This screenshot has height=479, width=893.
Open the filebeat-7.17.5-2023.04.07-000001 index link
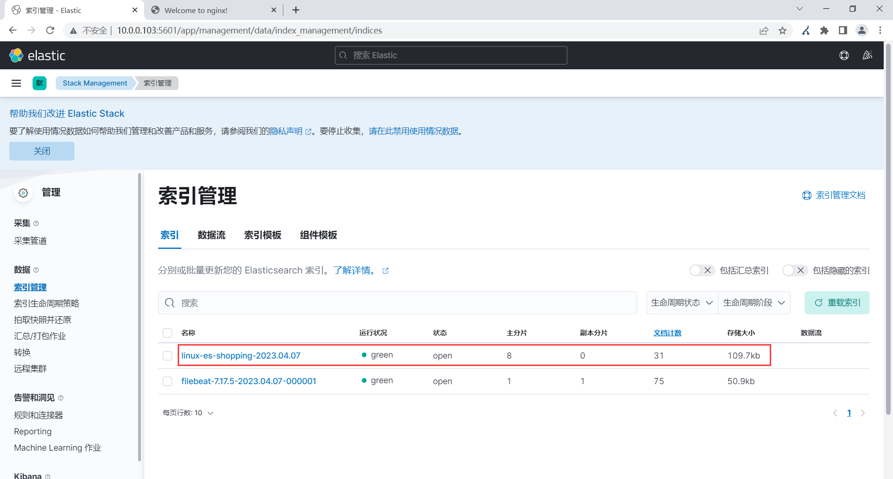click(x=248, y=381)
